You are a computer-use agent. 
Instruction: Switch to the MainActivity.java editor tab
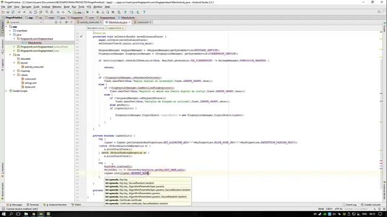click(118, 22)
